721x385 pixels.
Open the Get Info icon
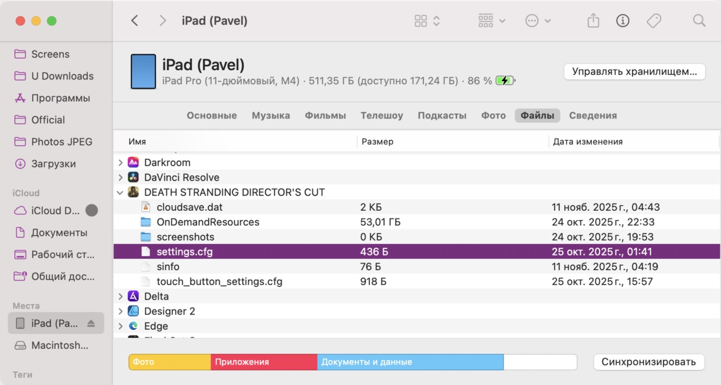(x=623, y=21)
